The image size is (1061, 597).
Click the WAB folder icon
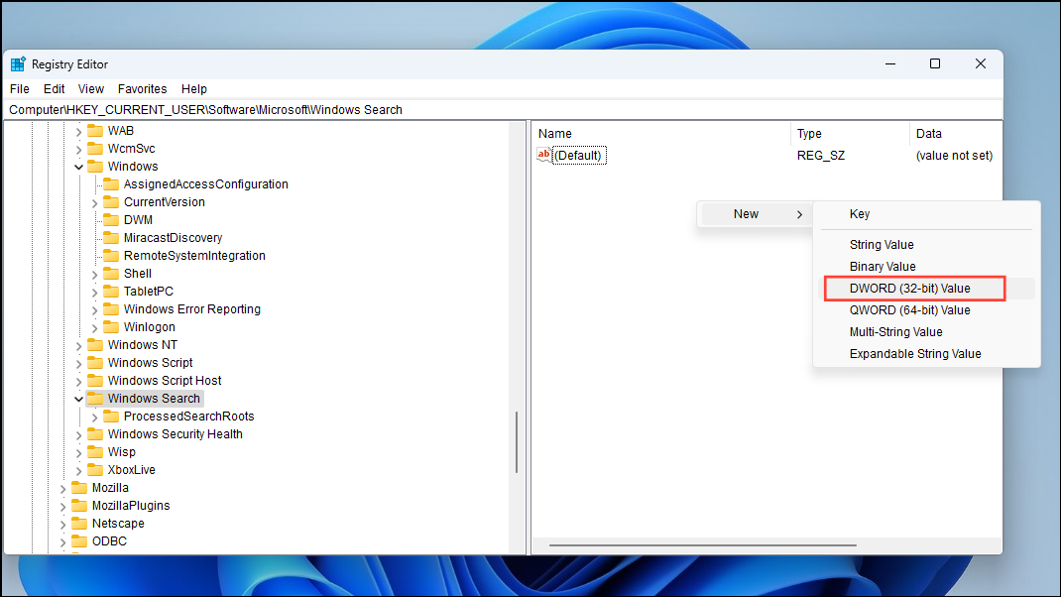click(95, 131)
